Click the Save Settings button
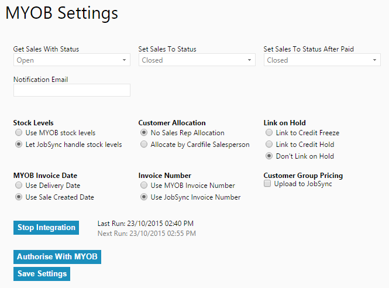Image resolution: width=389 pixels, height=288 pixels. pyautogui.click(x=42, y=274)
